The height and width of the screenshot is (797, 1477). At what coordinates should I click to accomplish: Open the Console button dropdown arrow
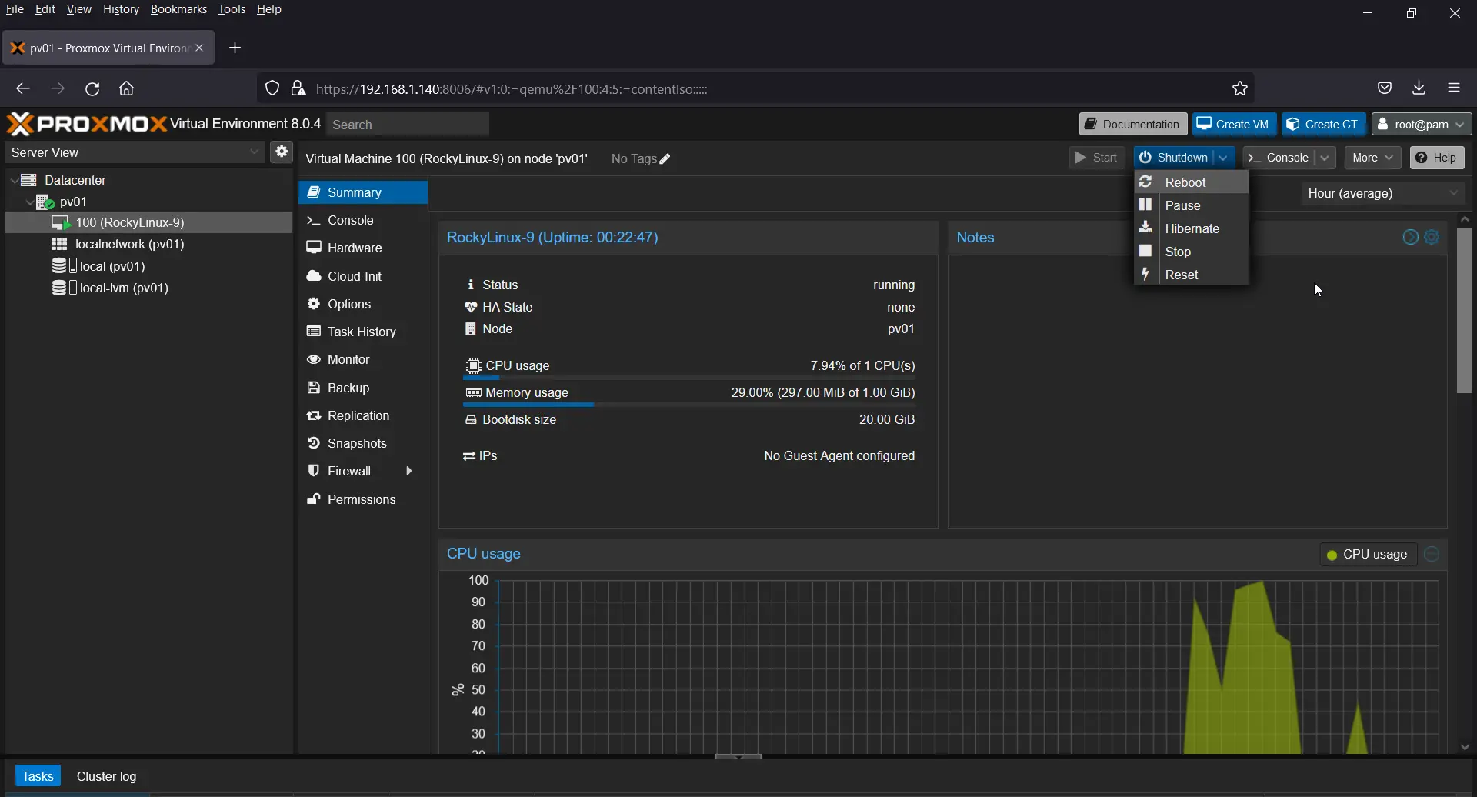point(1325,158)
